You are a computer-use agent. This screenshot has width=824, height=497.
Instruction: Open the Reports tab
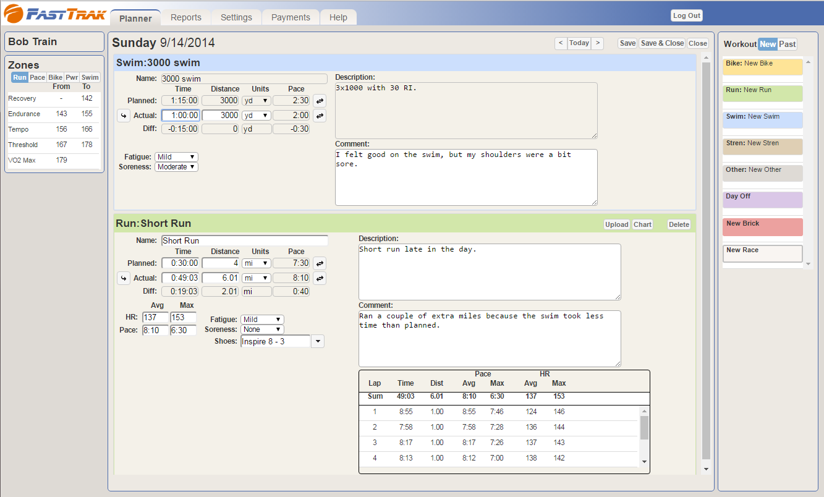pos(186,17)
